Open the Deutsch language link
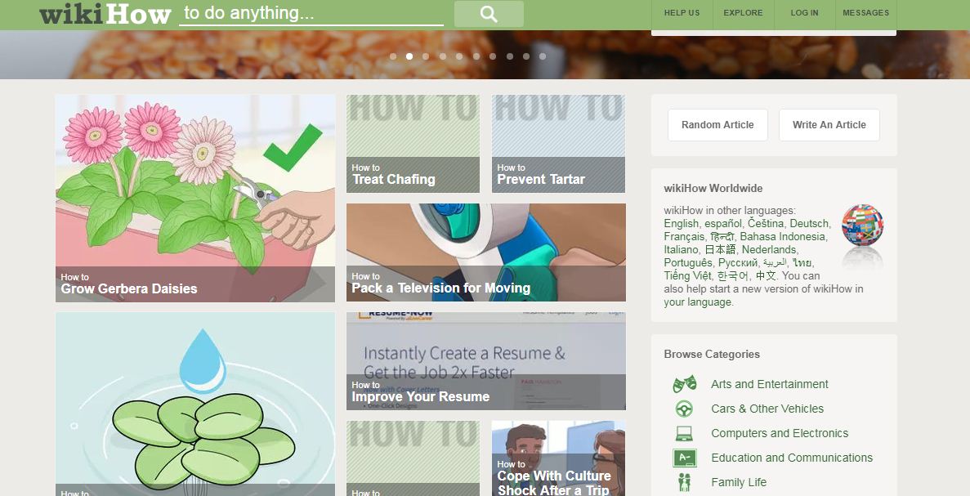The width and height of the screenshot is (970, 496). tap(808, 223)
